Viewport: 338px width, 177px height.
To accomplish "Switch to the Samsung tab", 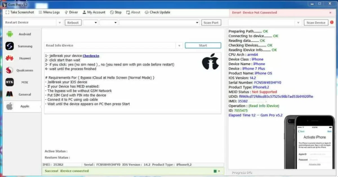I will coord(25,46).
